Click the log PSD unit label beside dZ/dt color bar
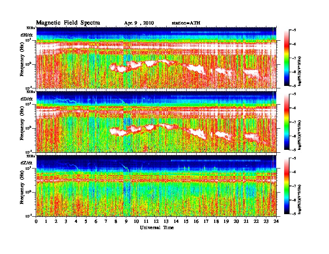329x254 pixels. coord(300,199)
